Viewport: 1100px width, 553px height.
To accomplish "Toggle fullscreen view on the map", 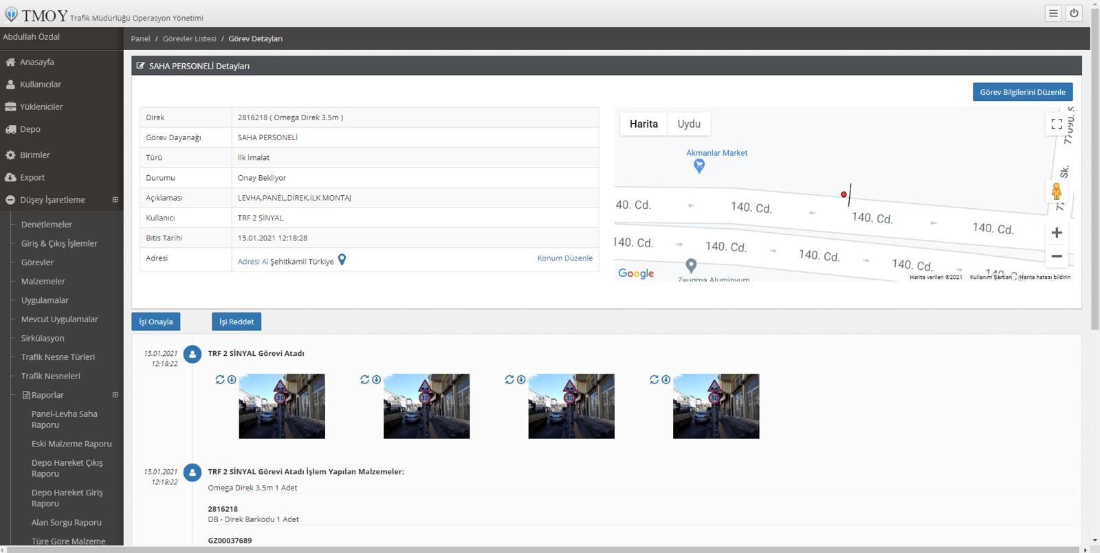I will pyautogui.click(x=1057, y=124).
